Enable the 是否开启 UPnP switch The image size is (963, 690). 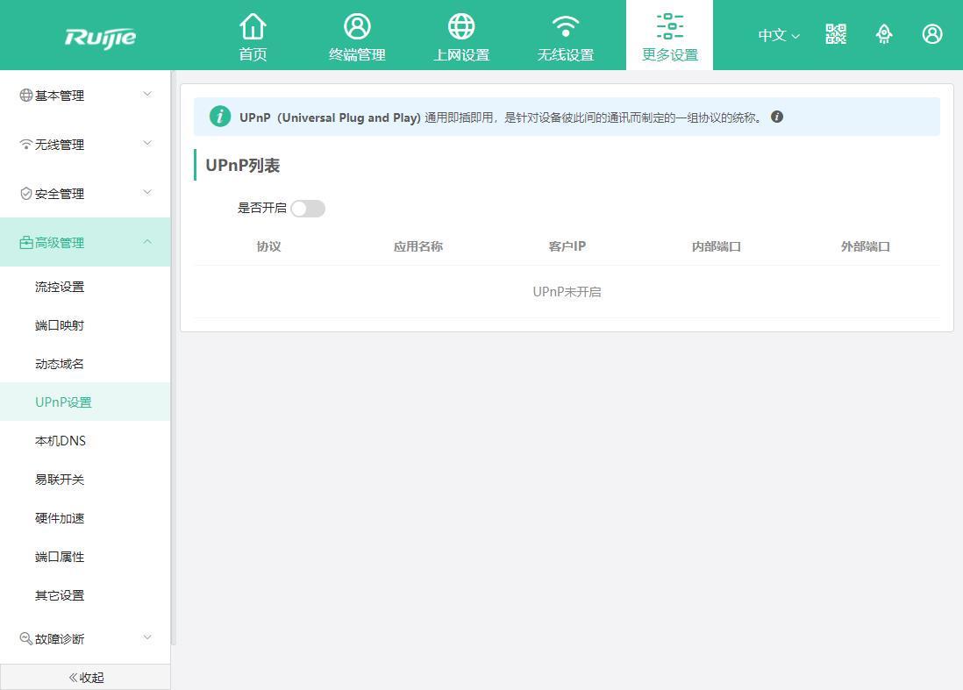point(308,209)
